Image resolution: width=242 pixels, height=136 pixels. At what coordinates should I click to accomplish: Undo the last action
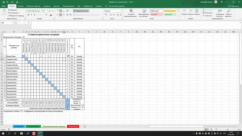(7, 2)
